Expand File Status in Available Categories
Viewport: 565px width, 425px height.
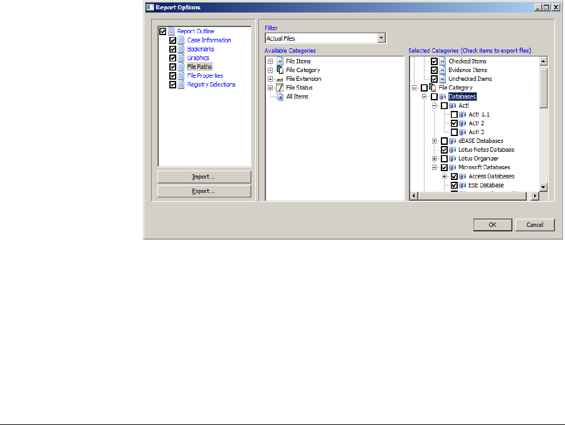(x=270, y=88)
